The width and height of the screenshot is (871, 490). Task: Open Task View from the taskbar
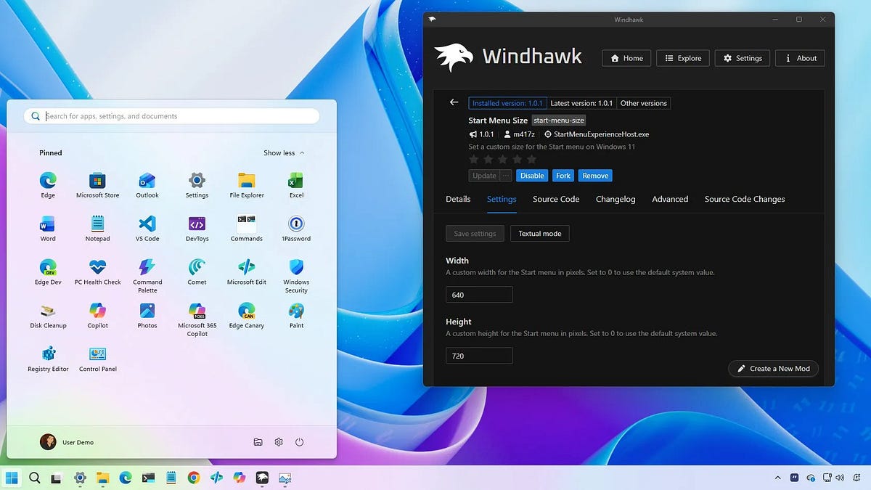tap(57, 478)
